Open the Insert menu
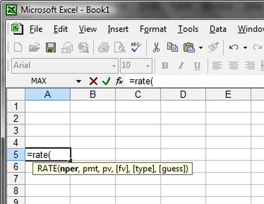This screenshot has width=264, height=204. coord(118,29)
